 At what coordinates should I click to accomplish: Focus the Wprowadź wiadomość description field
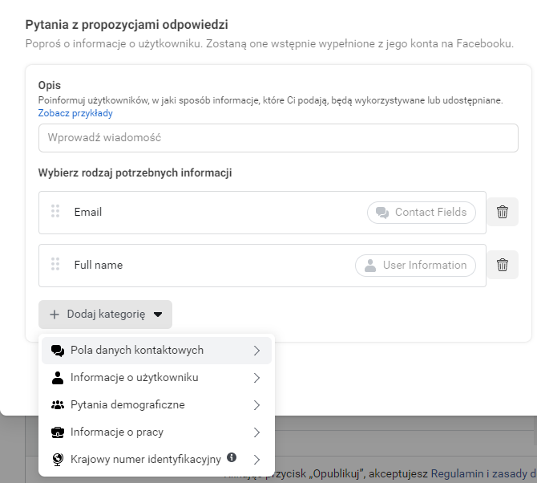pyautogui.click(x=278, y=138)
